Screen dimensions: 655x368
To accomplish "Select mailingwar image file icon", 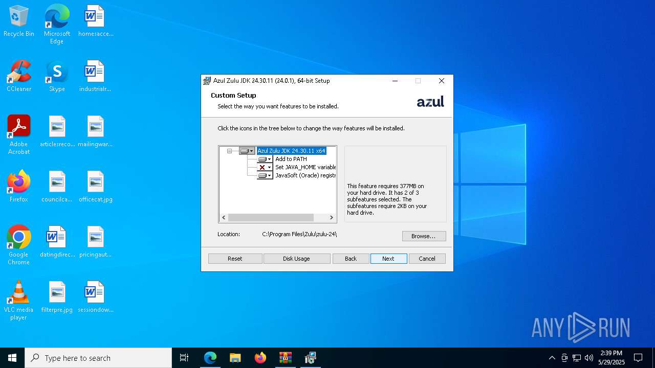I will click(x=95, y=132).
